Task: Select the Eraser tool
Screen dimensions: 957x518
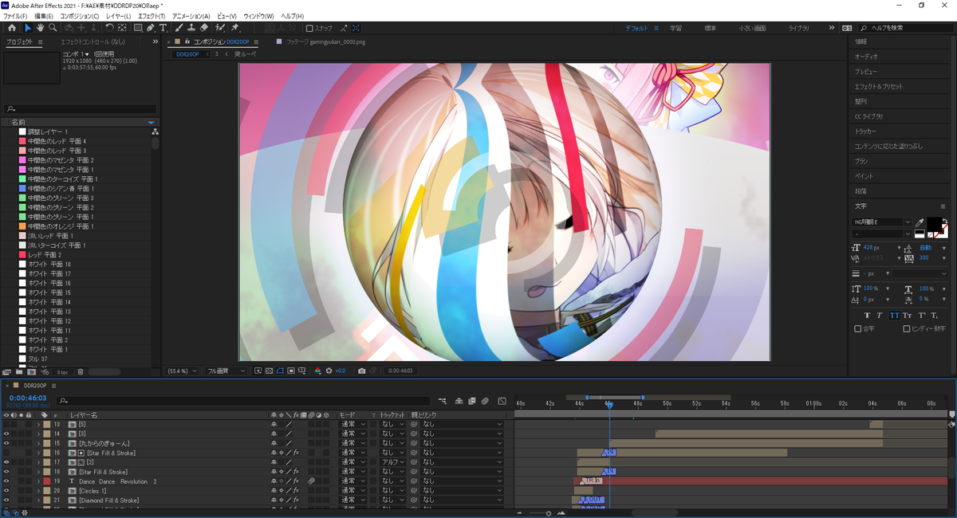Action: click(204, 28)
